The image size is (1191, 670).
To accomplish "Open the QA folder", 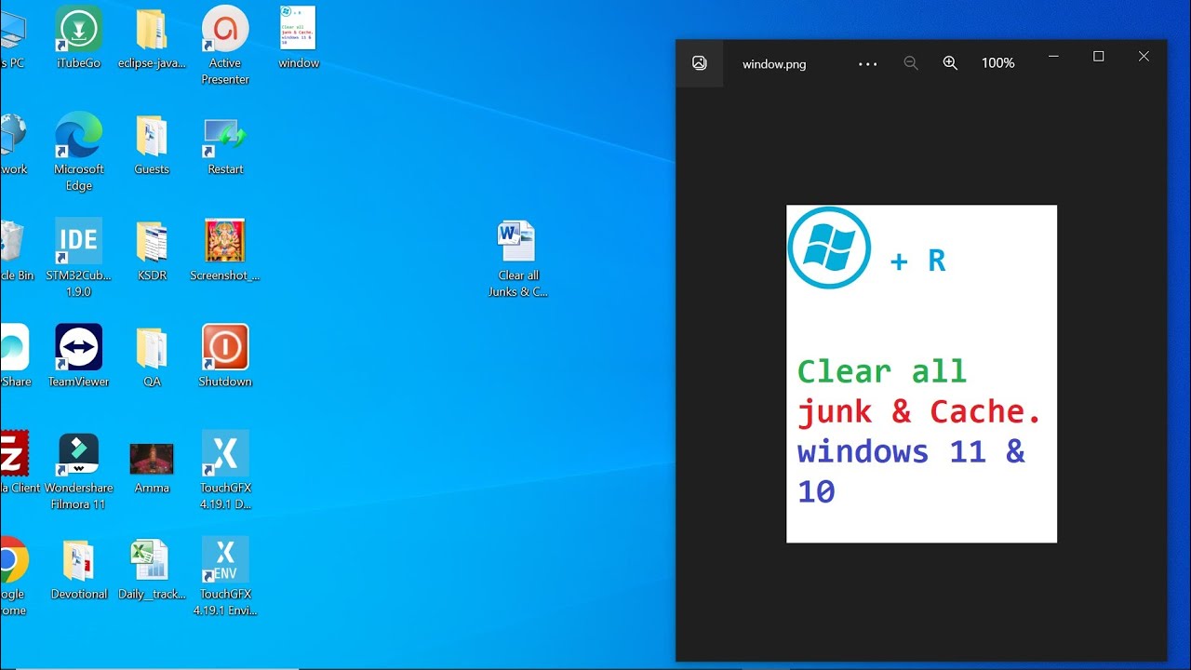I will tap(152, 355).
